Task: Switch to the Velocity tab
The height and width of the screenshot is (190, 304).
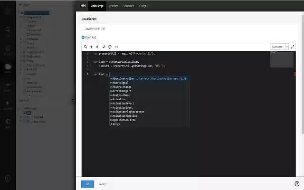Action: pyautogui.click(x=113, y=6)
